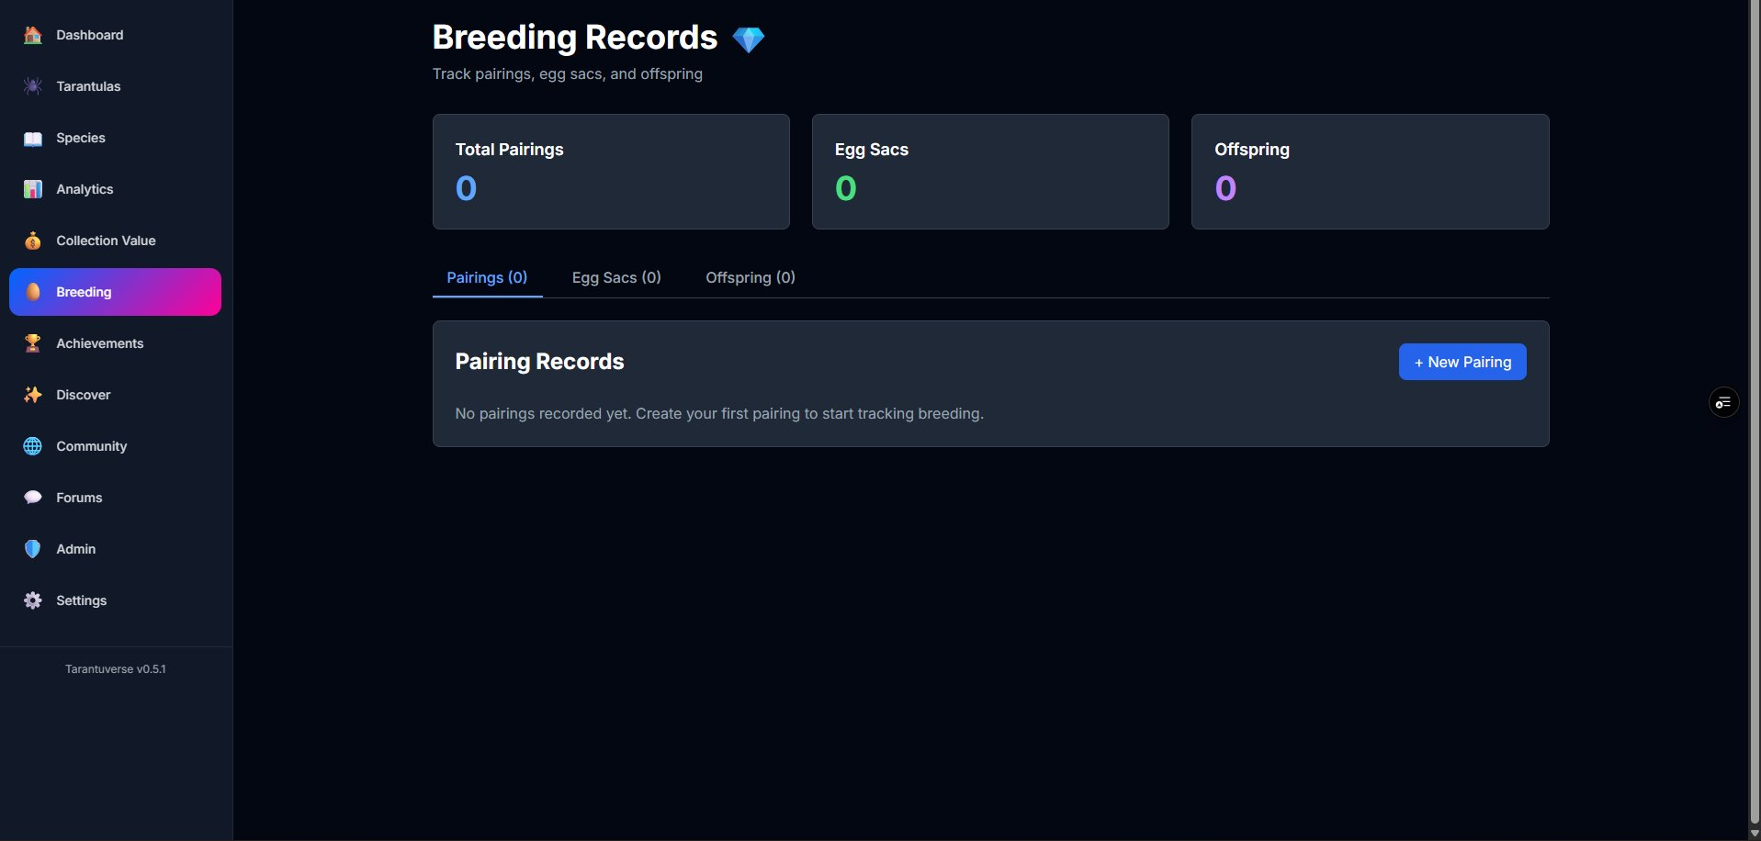Click the "Track pairings, egg sacs, and offspring" subtitle
1761x841 pixels.
568,74
